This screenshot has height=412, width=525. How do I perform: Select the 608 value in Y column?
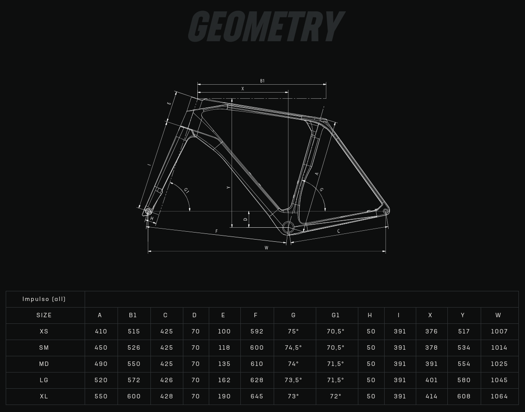pos(464,396)
